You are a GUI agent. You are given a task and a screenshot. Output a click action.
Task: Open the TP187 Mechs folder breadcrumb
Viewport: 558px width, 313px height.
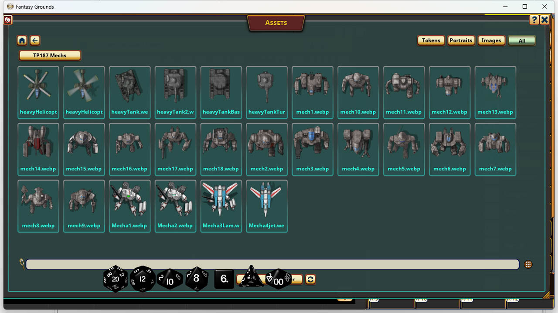click(x=49, y=55)
